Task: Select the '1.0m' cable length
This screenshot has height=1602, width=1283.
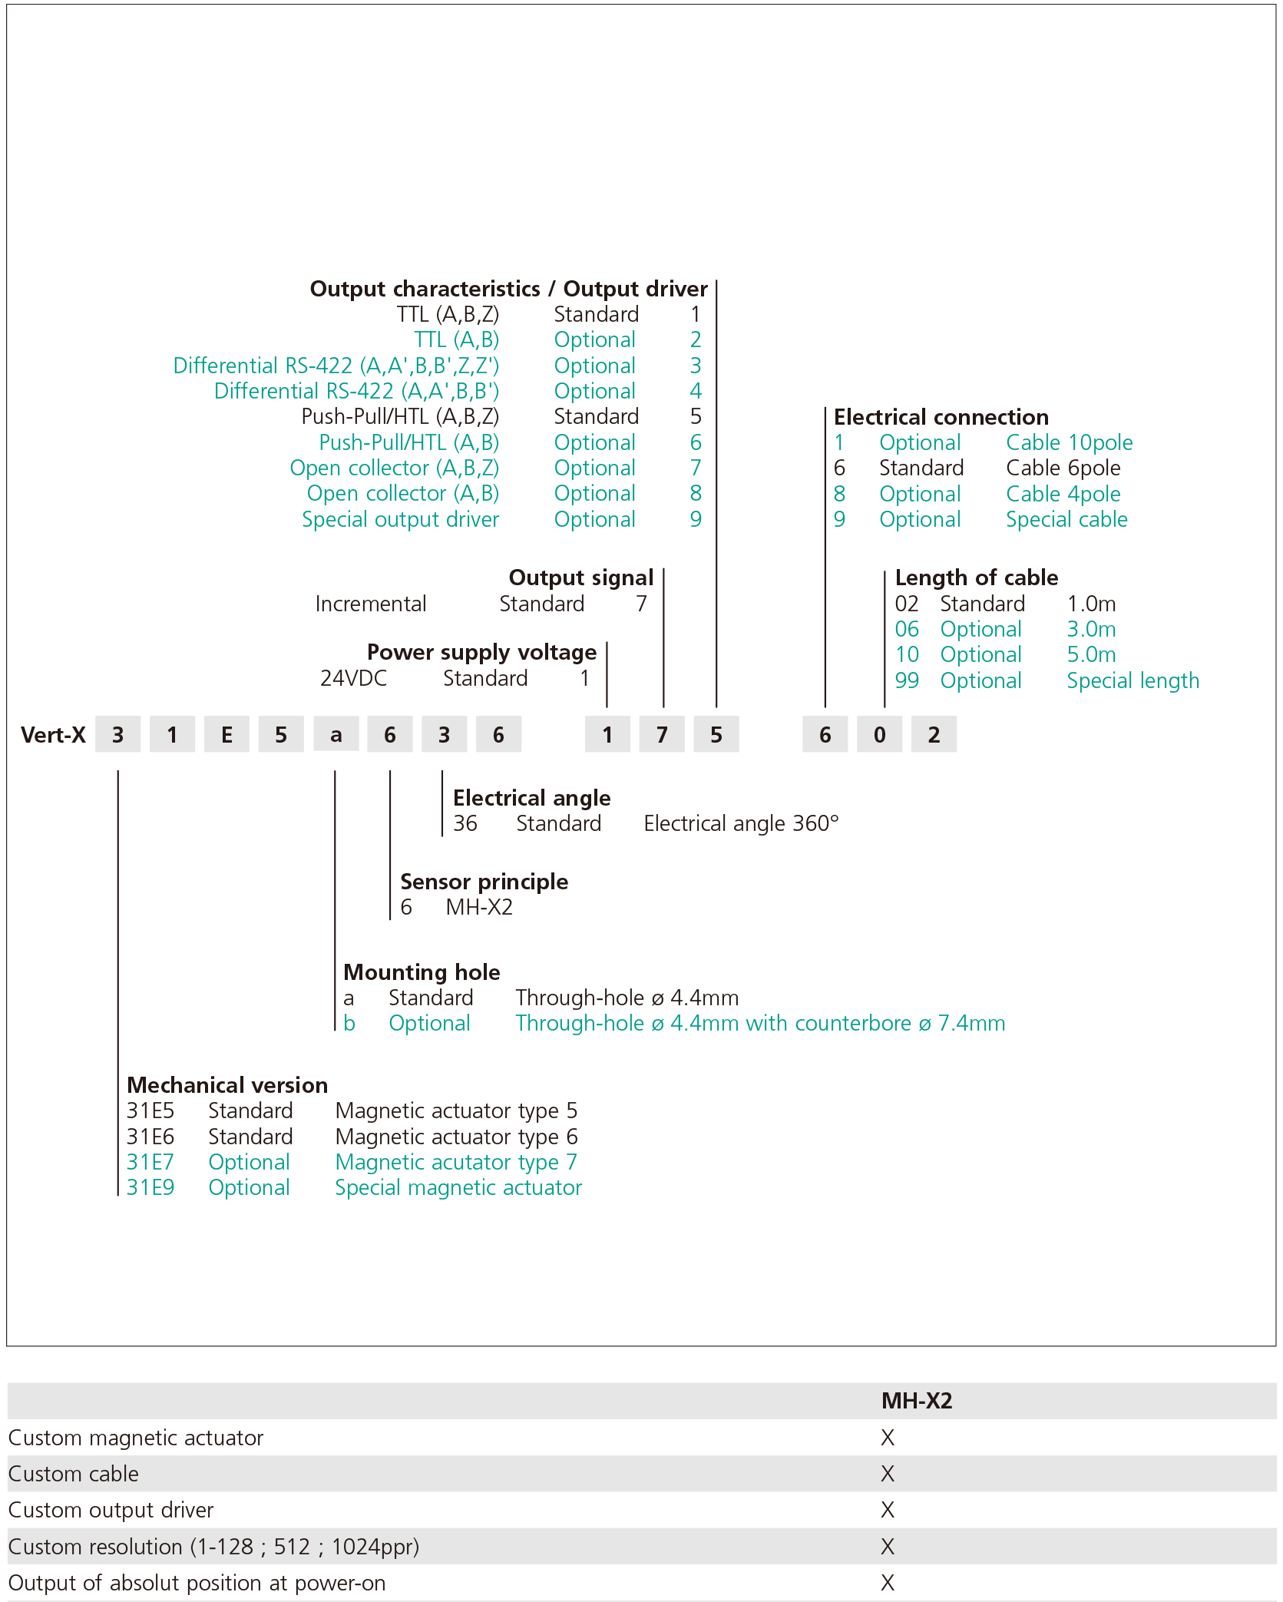Action: (1092, 604)
